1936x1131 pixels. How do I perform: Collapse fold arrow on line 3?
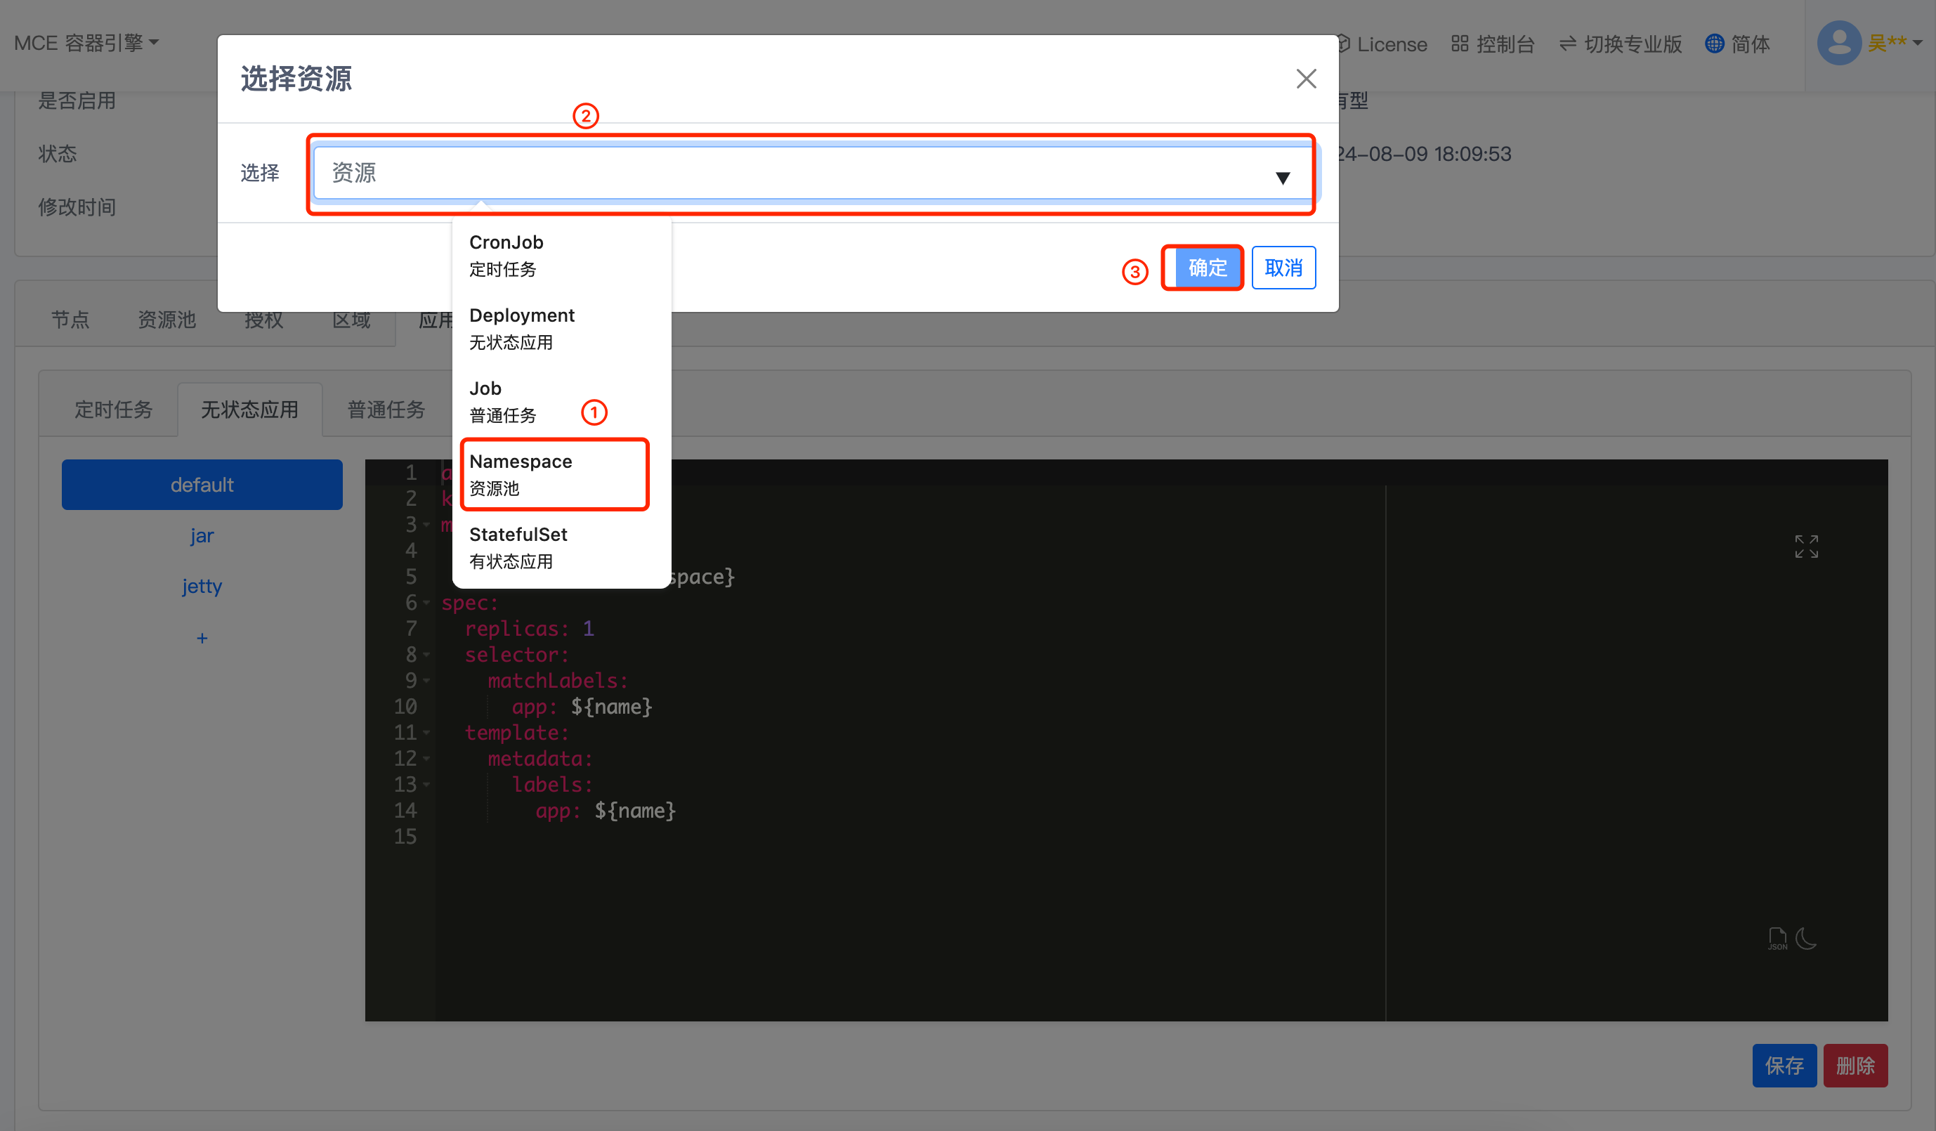pos(426,524)
